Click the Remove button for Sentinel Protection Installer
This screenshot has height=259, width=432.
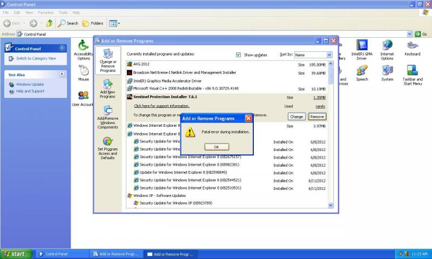317,117
